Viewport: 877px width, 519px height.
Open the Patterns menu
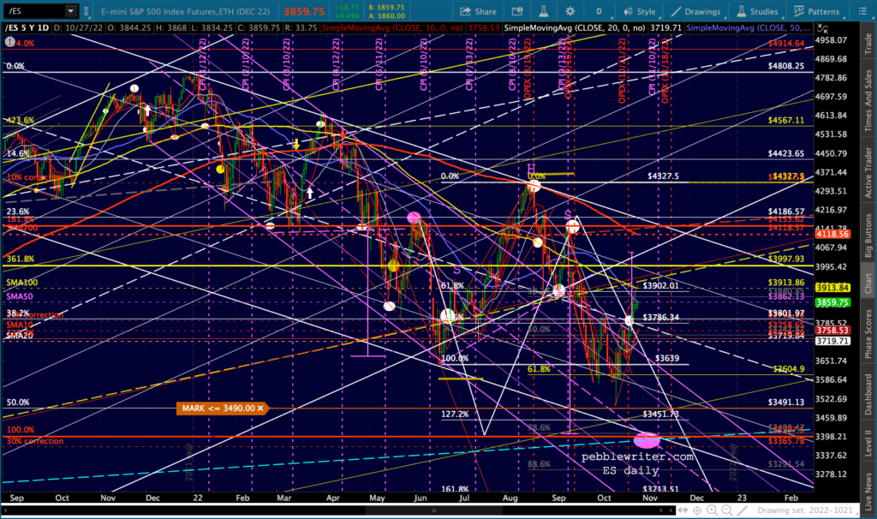click(x=816, y=11)
